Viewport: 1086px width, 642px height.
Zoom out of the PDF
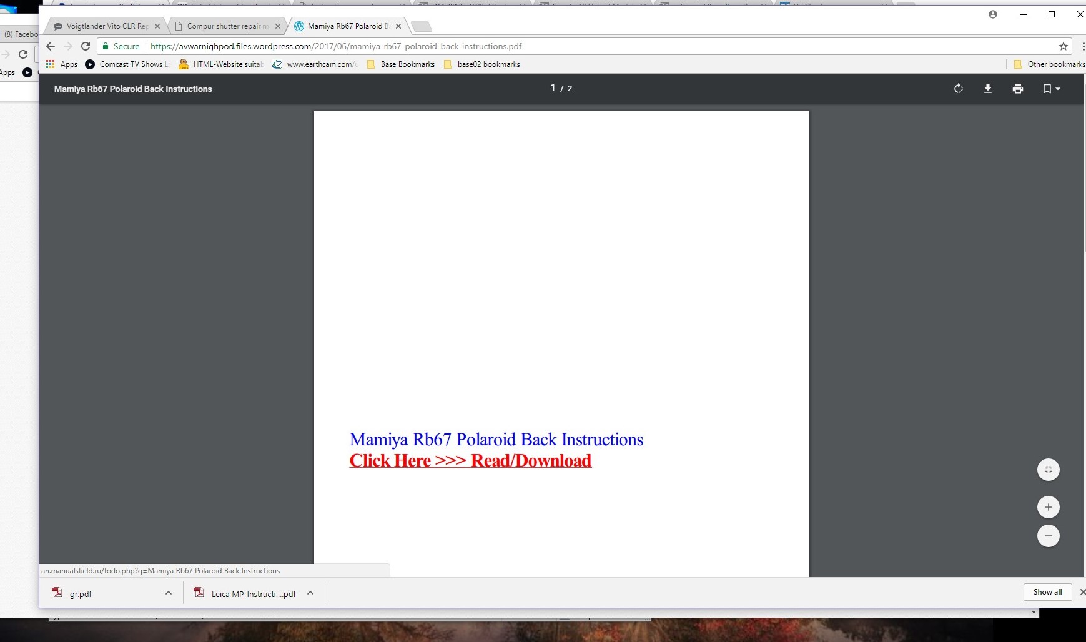click(x=1049, y=536)
